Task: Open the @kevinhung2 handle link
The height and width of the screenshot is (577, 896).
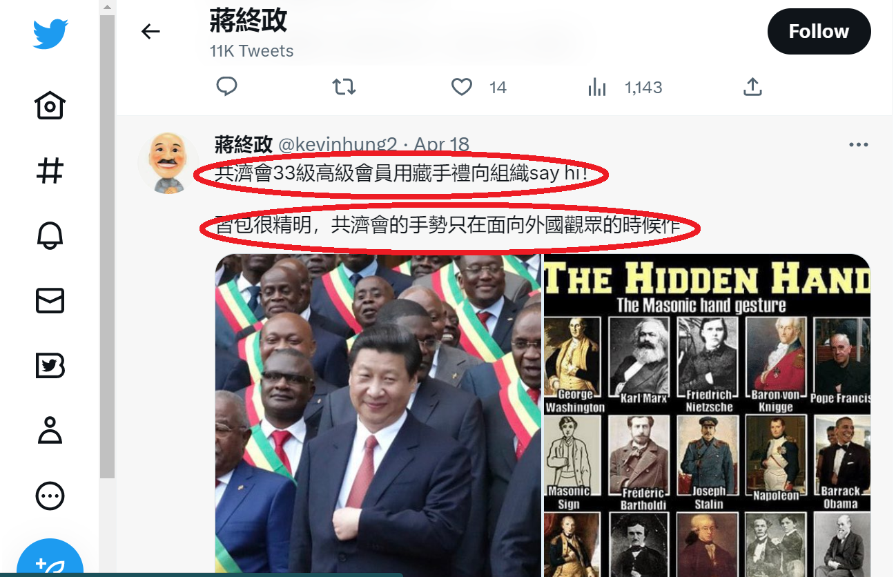Action: coord(338,145)
